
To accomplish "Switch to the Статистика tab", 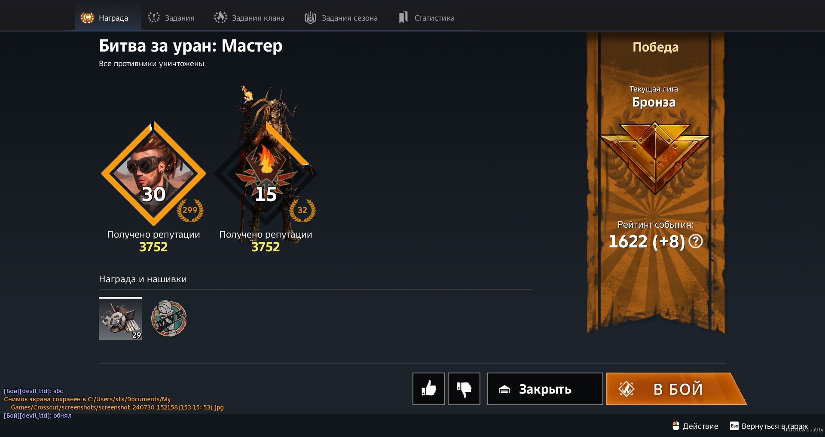I will pyautogui.click(x=426, y=18).
